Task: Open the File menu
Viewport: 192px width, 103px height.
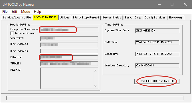Action: 5,12
